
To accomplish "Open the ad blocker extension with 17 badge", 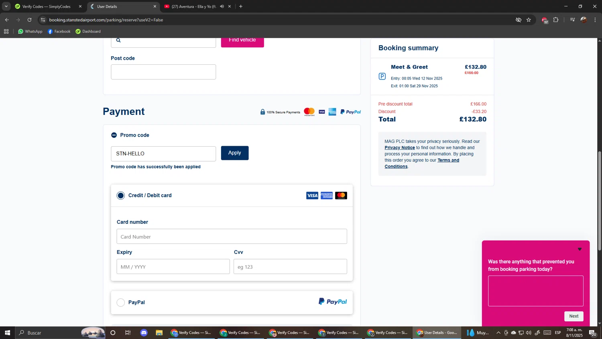I will (545, 20).
